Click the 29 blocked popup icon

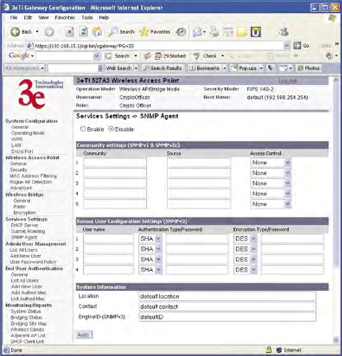(x=158, y=56)
